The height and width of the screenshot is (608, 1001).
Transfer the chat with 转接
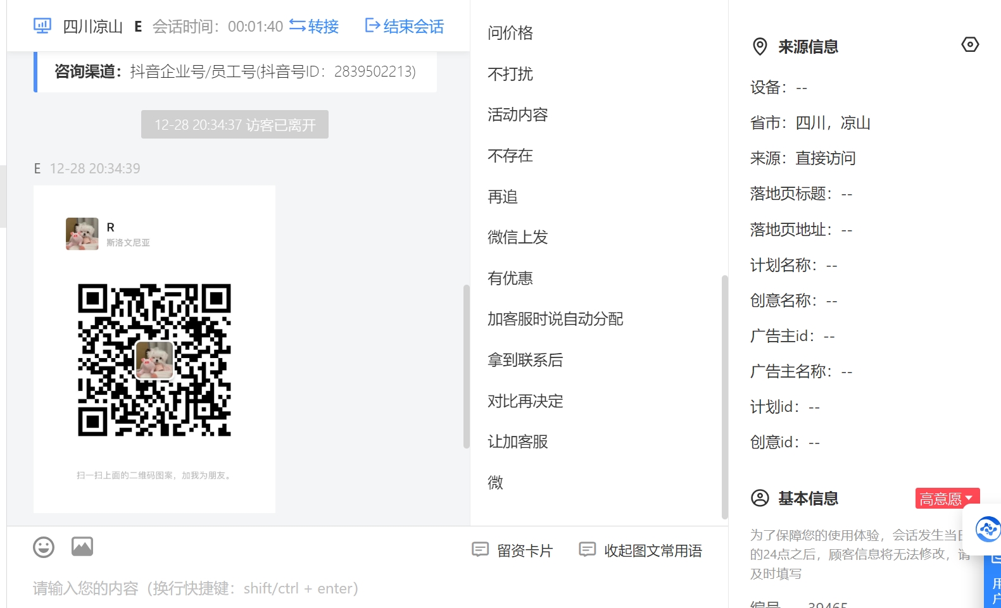[314, 26]
